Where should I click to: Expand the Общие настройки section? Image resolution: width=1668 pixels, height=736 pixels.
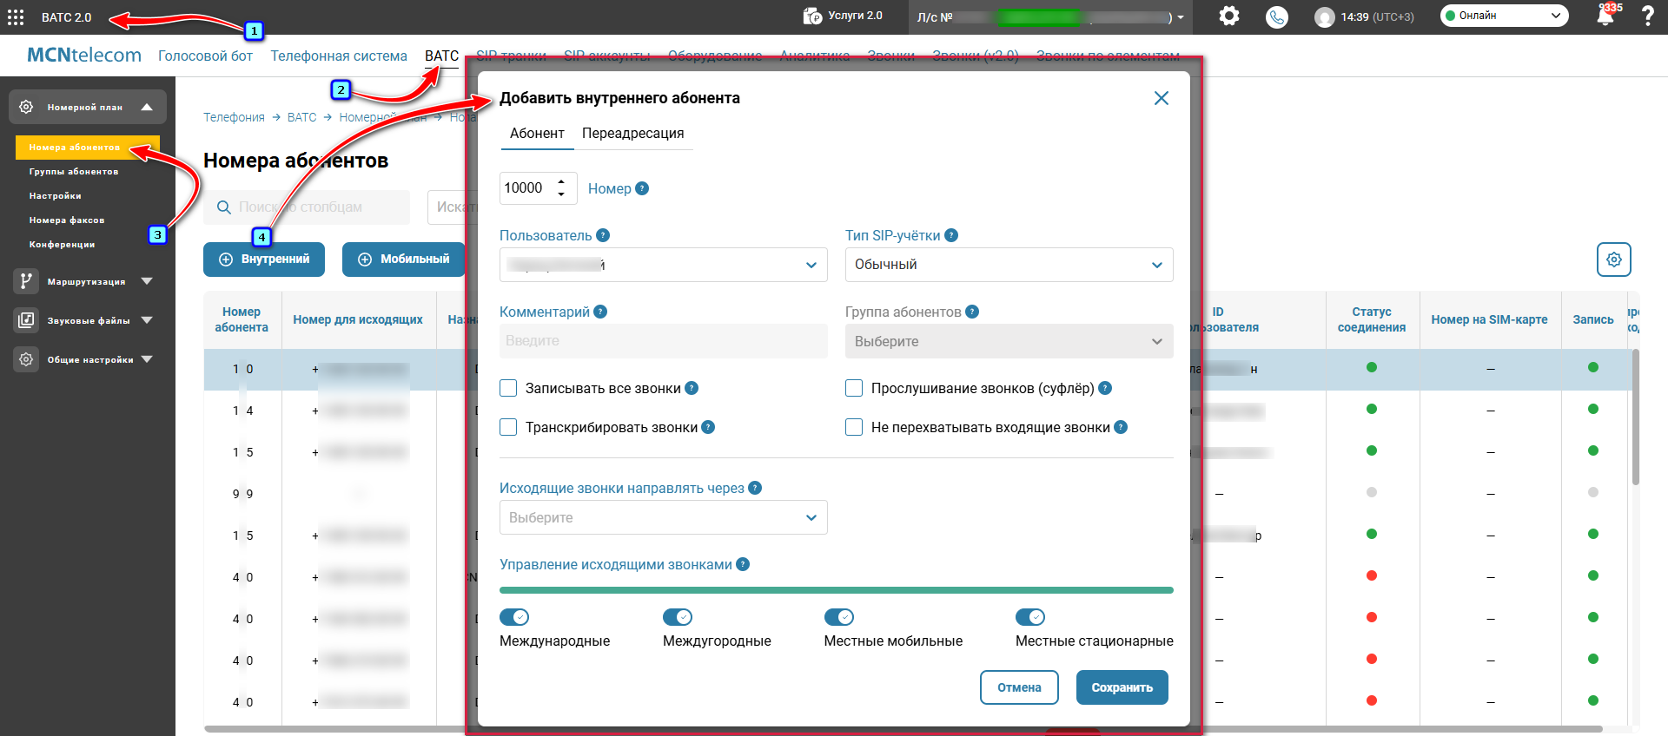point(147,359)
